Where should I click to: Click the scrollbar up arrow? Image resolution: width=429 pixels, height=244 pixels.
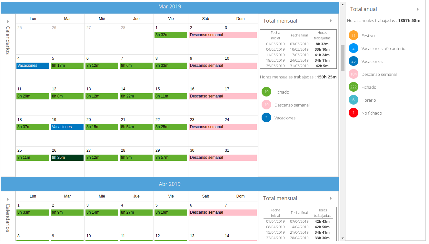(x=343, y=5)
